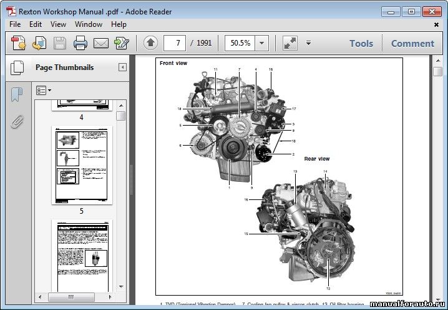
Task: Close the document with the X below title bar
Action: pyautogui.click(x=436, y=24)
